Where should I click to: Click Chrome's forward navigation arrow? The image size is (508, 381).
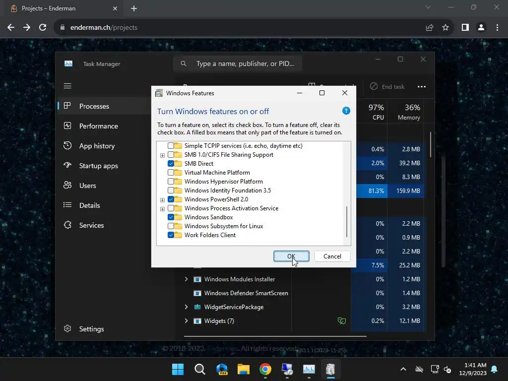(x=27, y=28)
